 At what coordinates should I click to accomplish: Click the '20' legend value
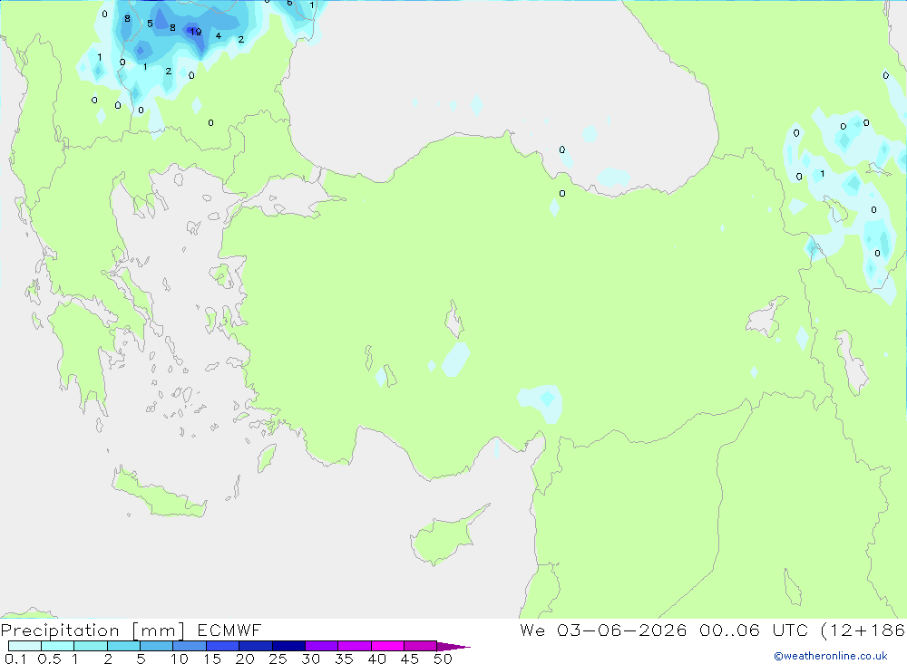[245, 659]
